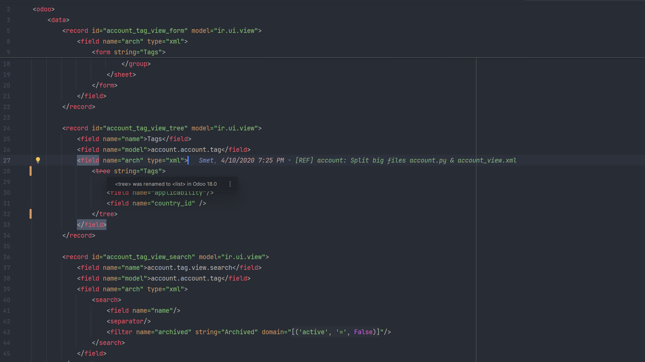Click the closing </sheet> tag
Viewport: 645px width, 362px height.
pyautogui.click(x=121, y=75)
